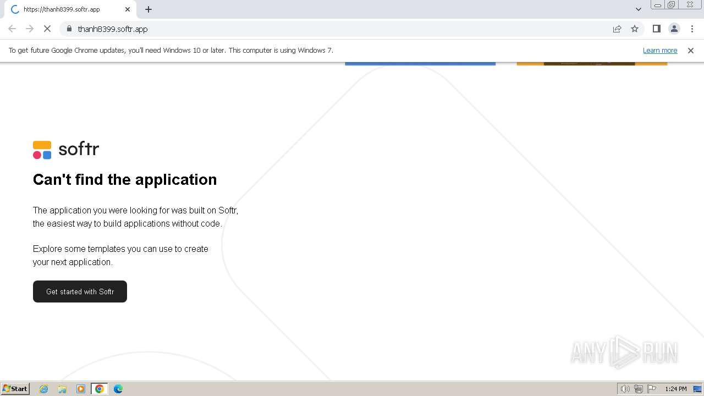Close the thanh8399.softr.app tab

pyautogui.click(x=128, y=9)
